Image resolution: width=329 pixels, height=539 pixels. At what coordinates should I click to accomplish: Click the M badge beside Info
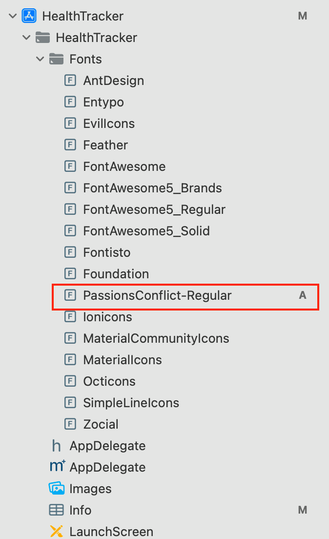point(303,510)
